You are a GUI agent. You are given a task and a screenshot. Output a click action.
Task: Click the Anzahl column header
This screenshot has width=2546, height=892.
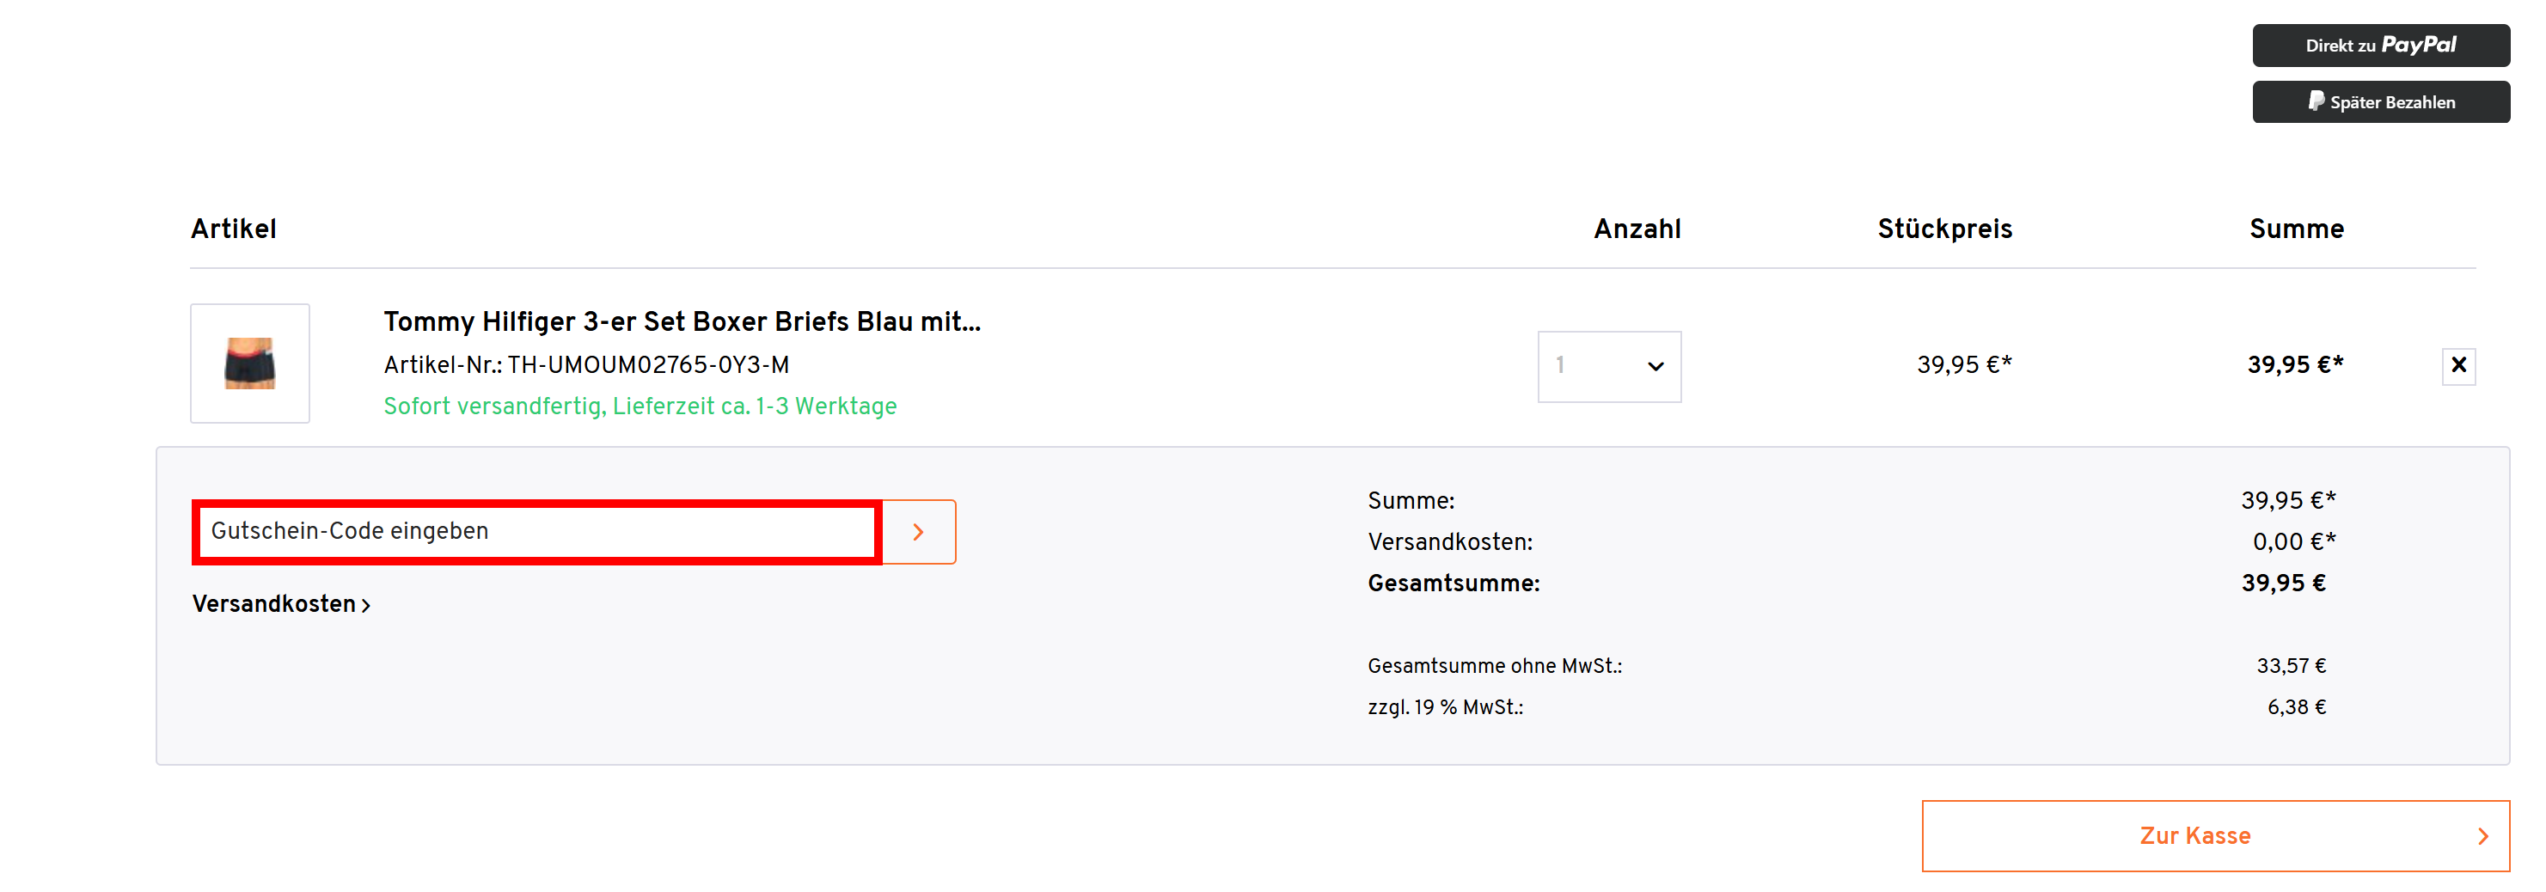tap(1637, 229)
